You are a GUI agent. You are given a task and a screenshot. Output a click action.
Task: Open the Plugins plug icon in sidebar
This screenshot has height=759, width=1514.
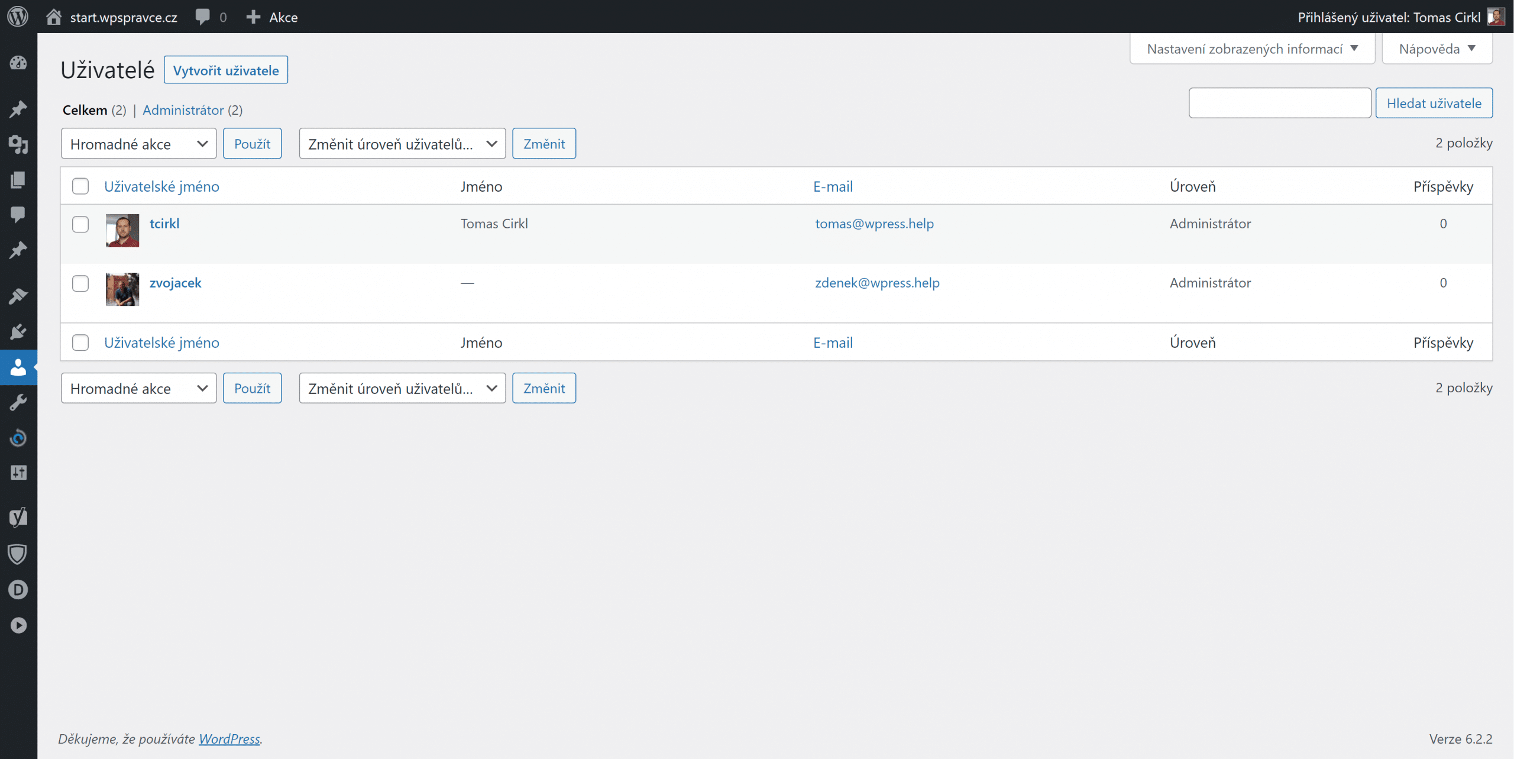point(18,331)
